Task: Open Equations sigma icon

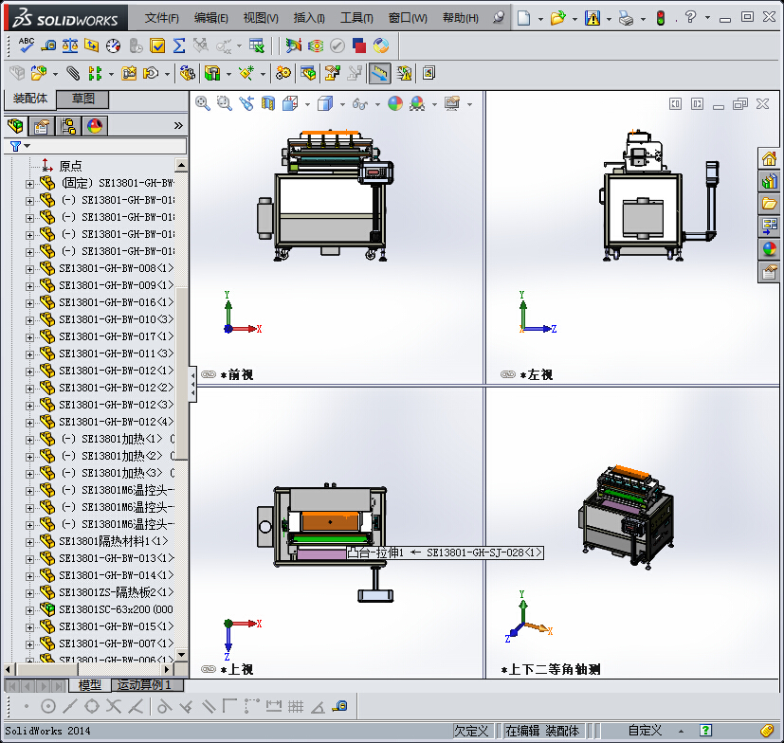Action: (179, 46)
